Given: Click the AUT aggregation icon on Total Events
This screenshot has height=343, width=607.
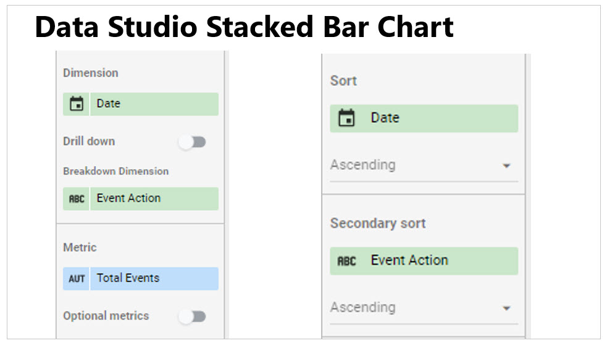Looking at the screenshot, I should click(x=77, y=278).
